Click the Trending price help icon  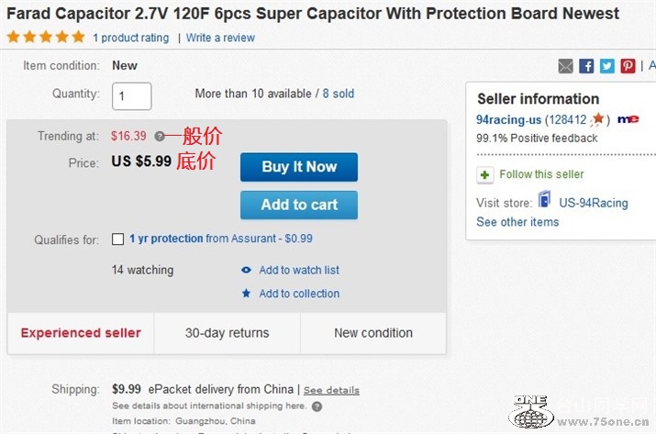click(160, 136)
